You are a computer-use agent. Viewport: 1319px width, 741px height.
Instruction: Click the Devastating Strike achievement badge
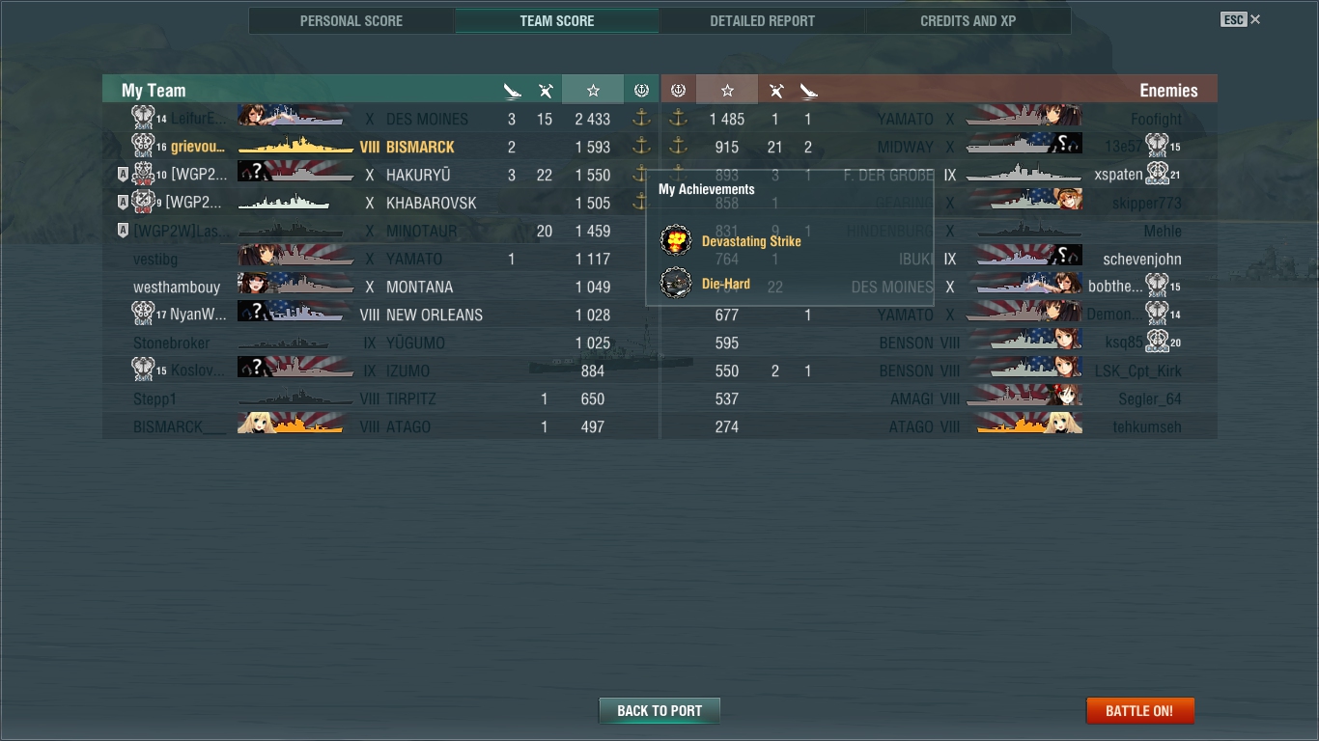coord(676,240)
